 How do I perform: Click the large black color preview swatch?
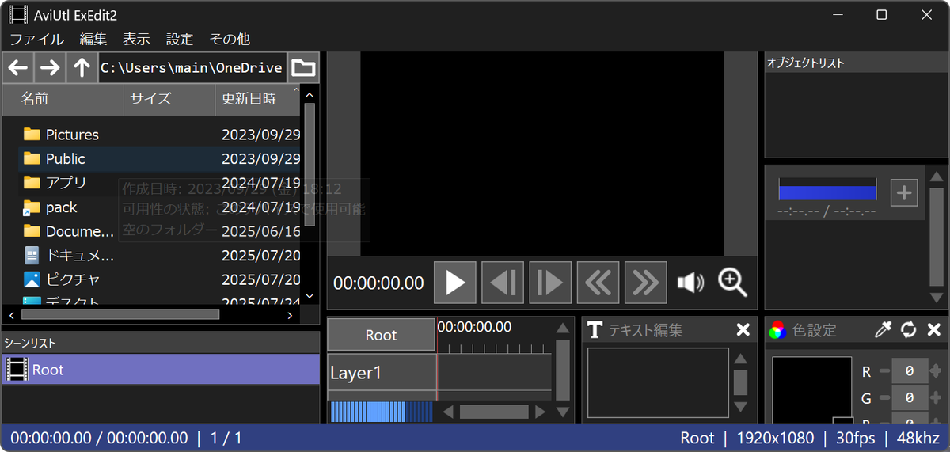coord(814,389)
